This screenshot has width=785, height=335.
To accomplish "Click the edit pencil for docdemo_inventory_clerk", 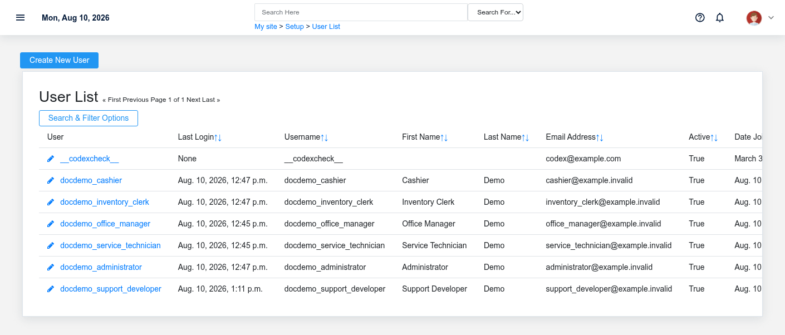I will tap(51, 202).
